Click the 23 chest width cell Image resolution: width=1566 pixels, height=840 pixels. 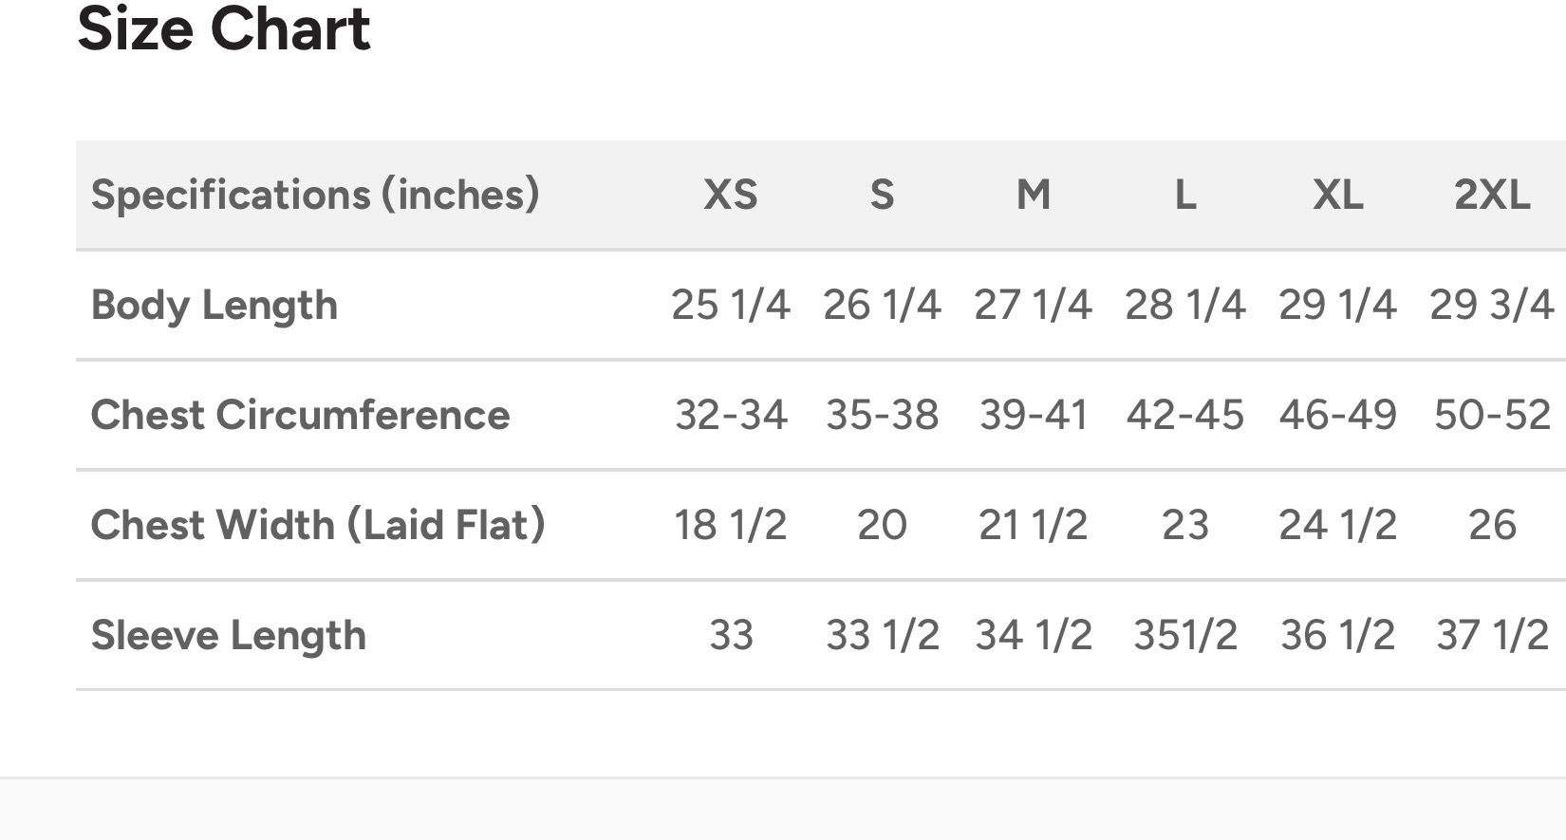pyautogui.click(x=1185, y=525)
